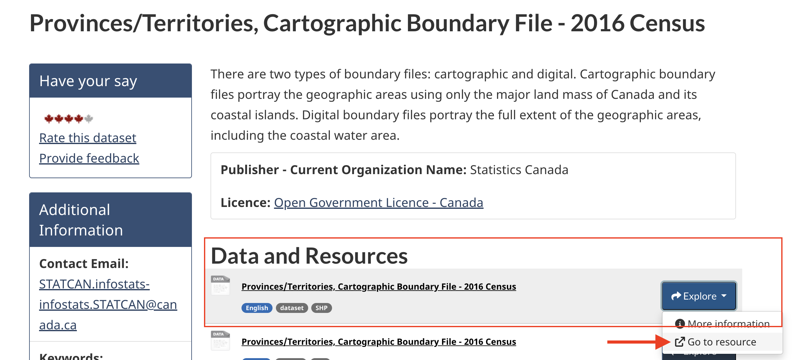
Task: Click the Additional Information panel header
Action: (x=110, y=220)
